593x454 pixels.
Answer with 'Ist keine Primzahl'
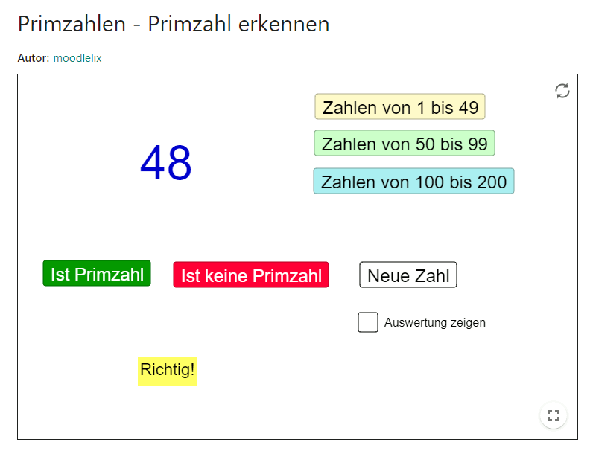click(x=251, y=275)
